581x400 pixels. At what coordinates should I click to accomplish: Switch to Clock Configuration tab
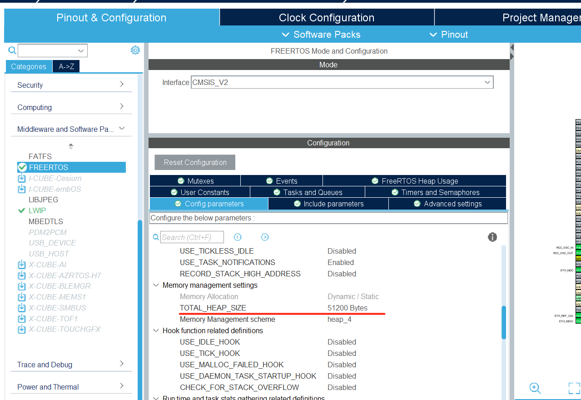point(327,18)
